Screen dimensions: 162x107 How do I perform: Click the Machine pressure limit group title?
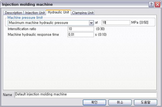pos(25,18)
